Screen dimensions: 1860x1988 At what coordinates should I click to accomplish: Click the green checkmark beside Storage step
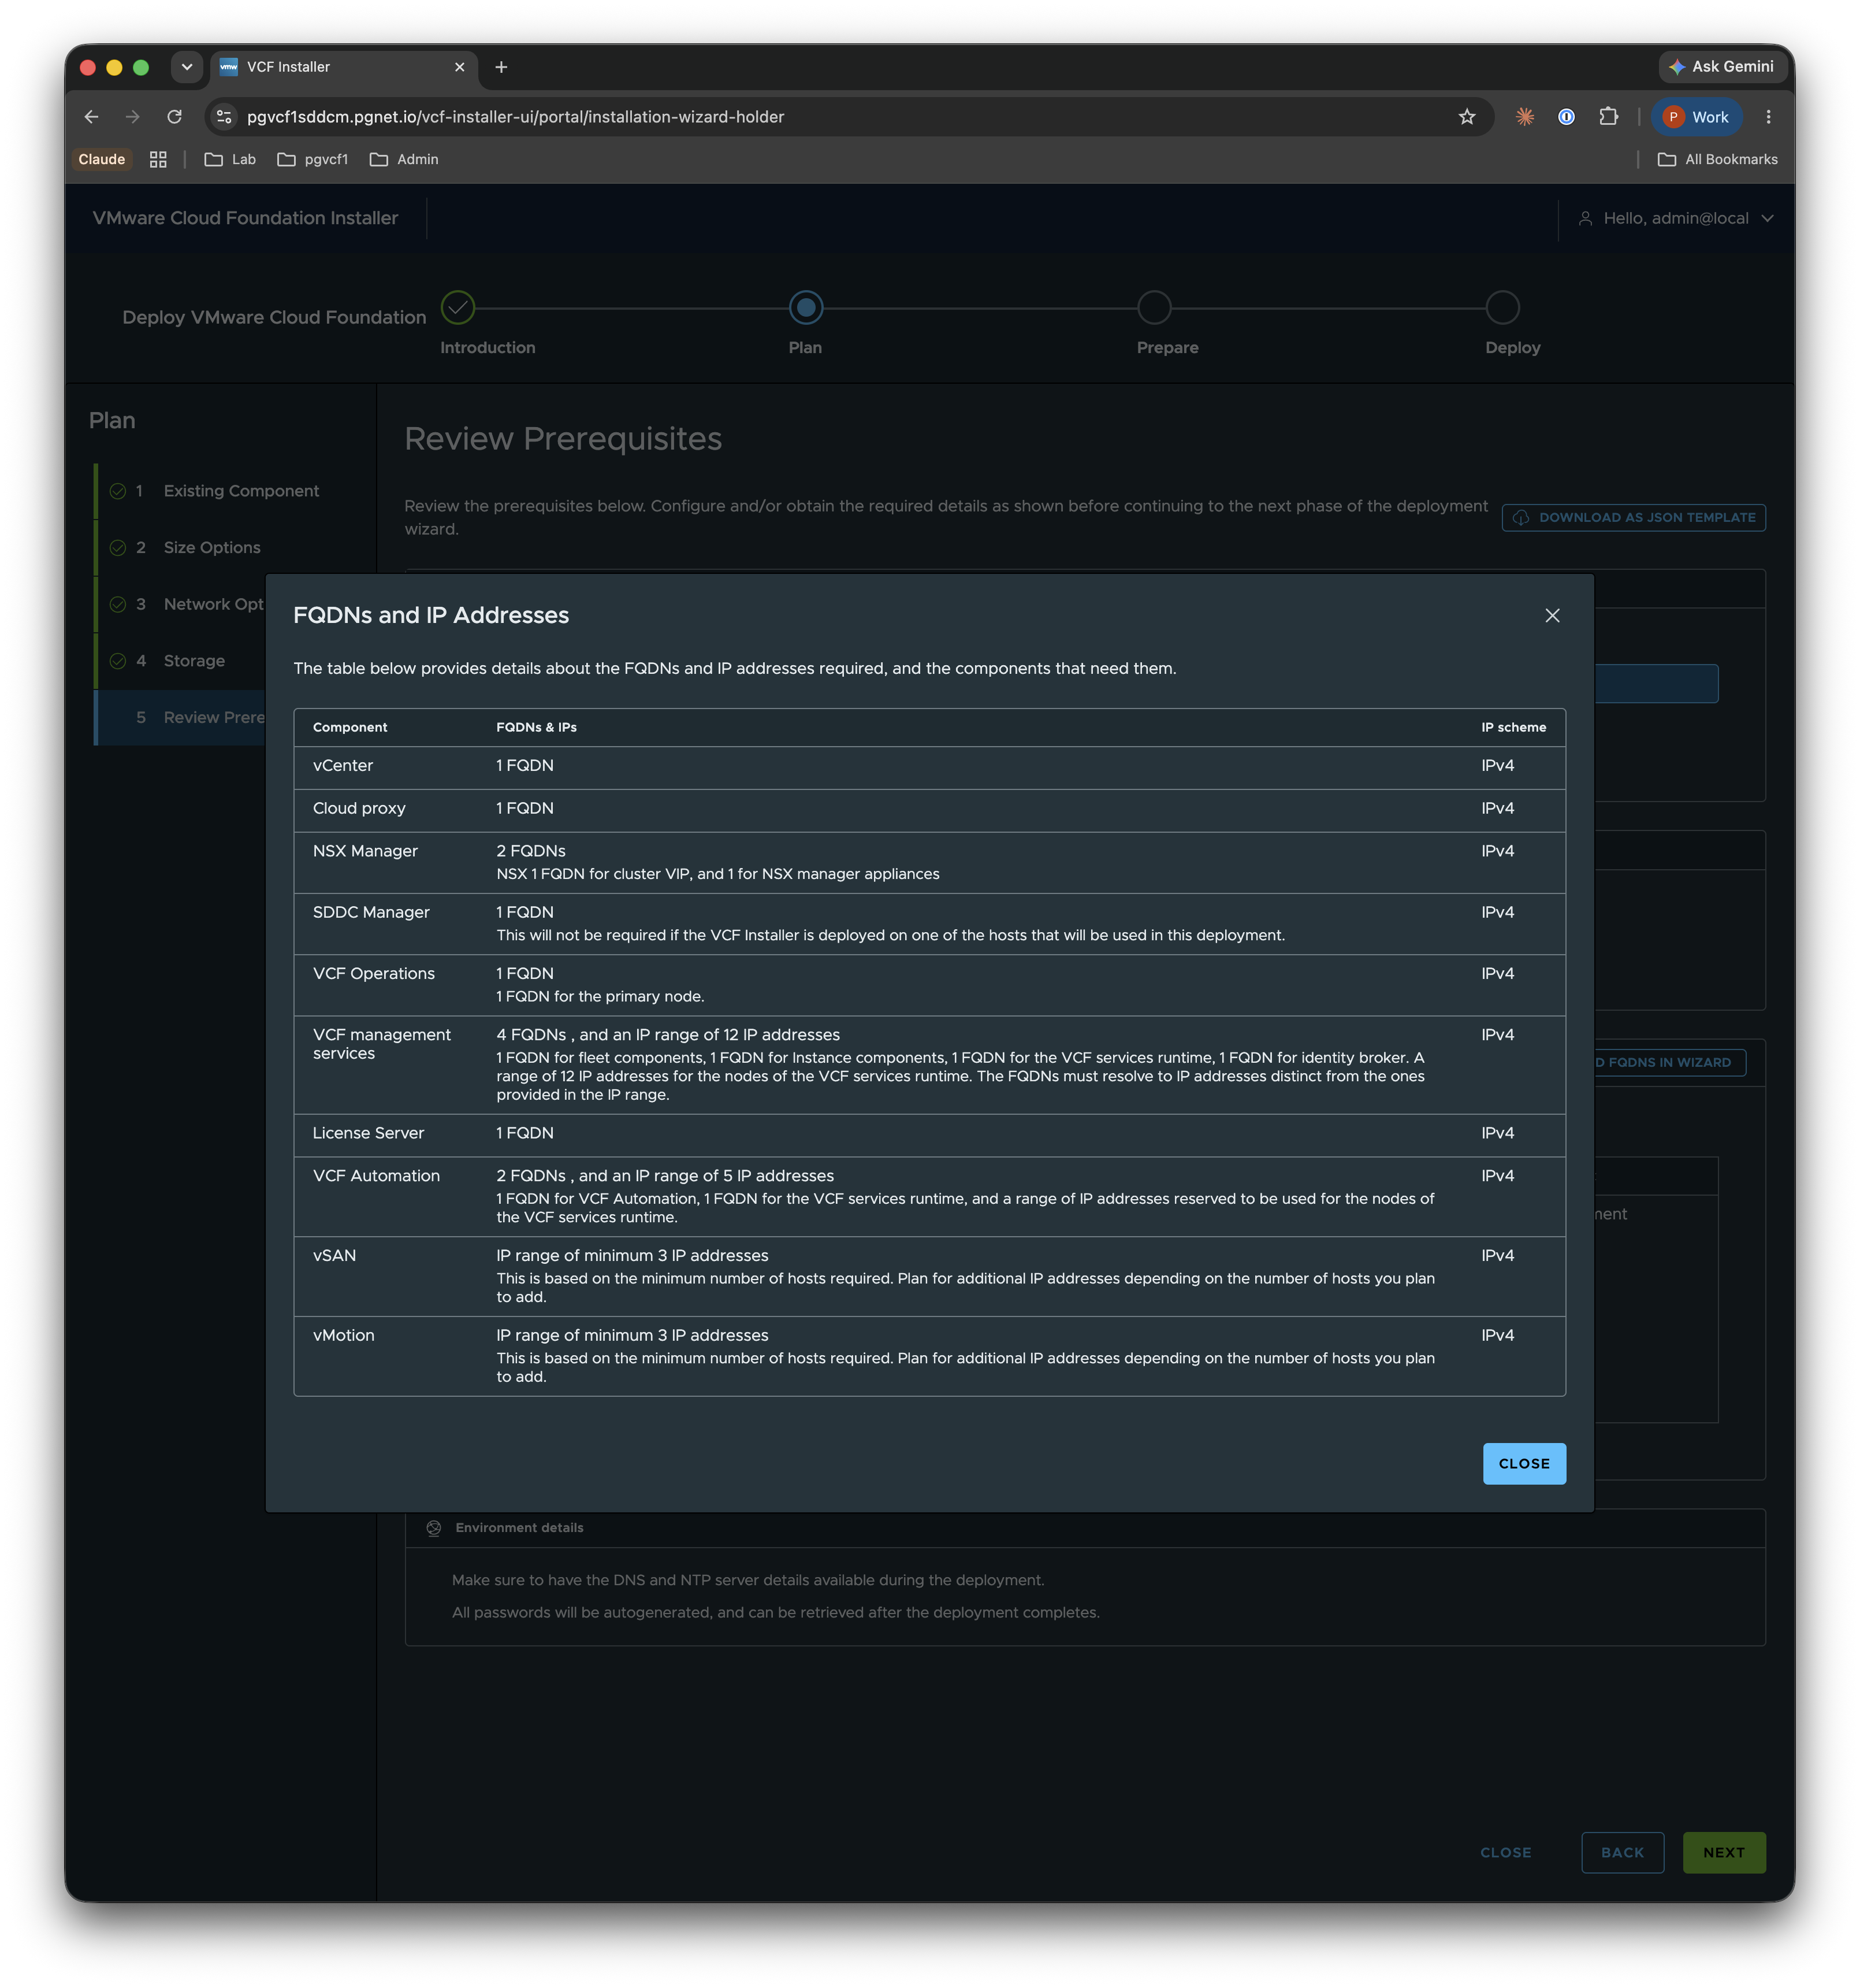coord(118,661)
